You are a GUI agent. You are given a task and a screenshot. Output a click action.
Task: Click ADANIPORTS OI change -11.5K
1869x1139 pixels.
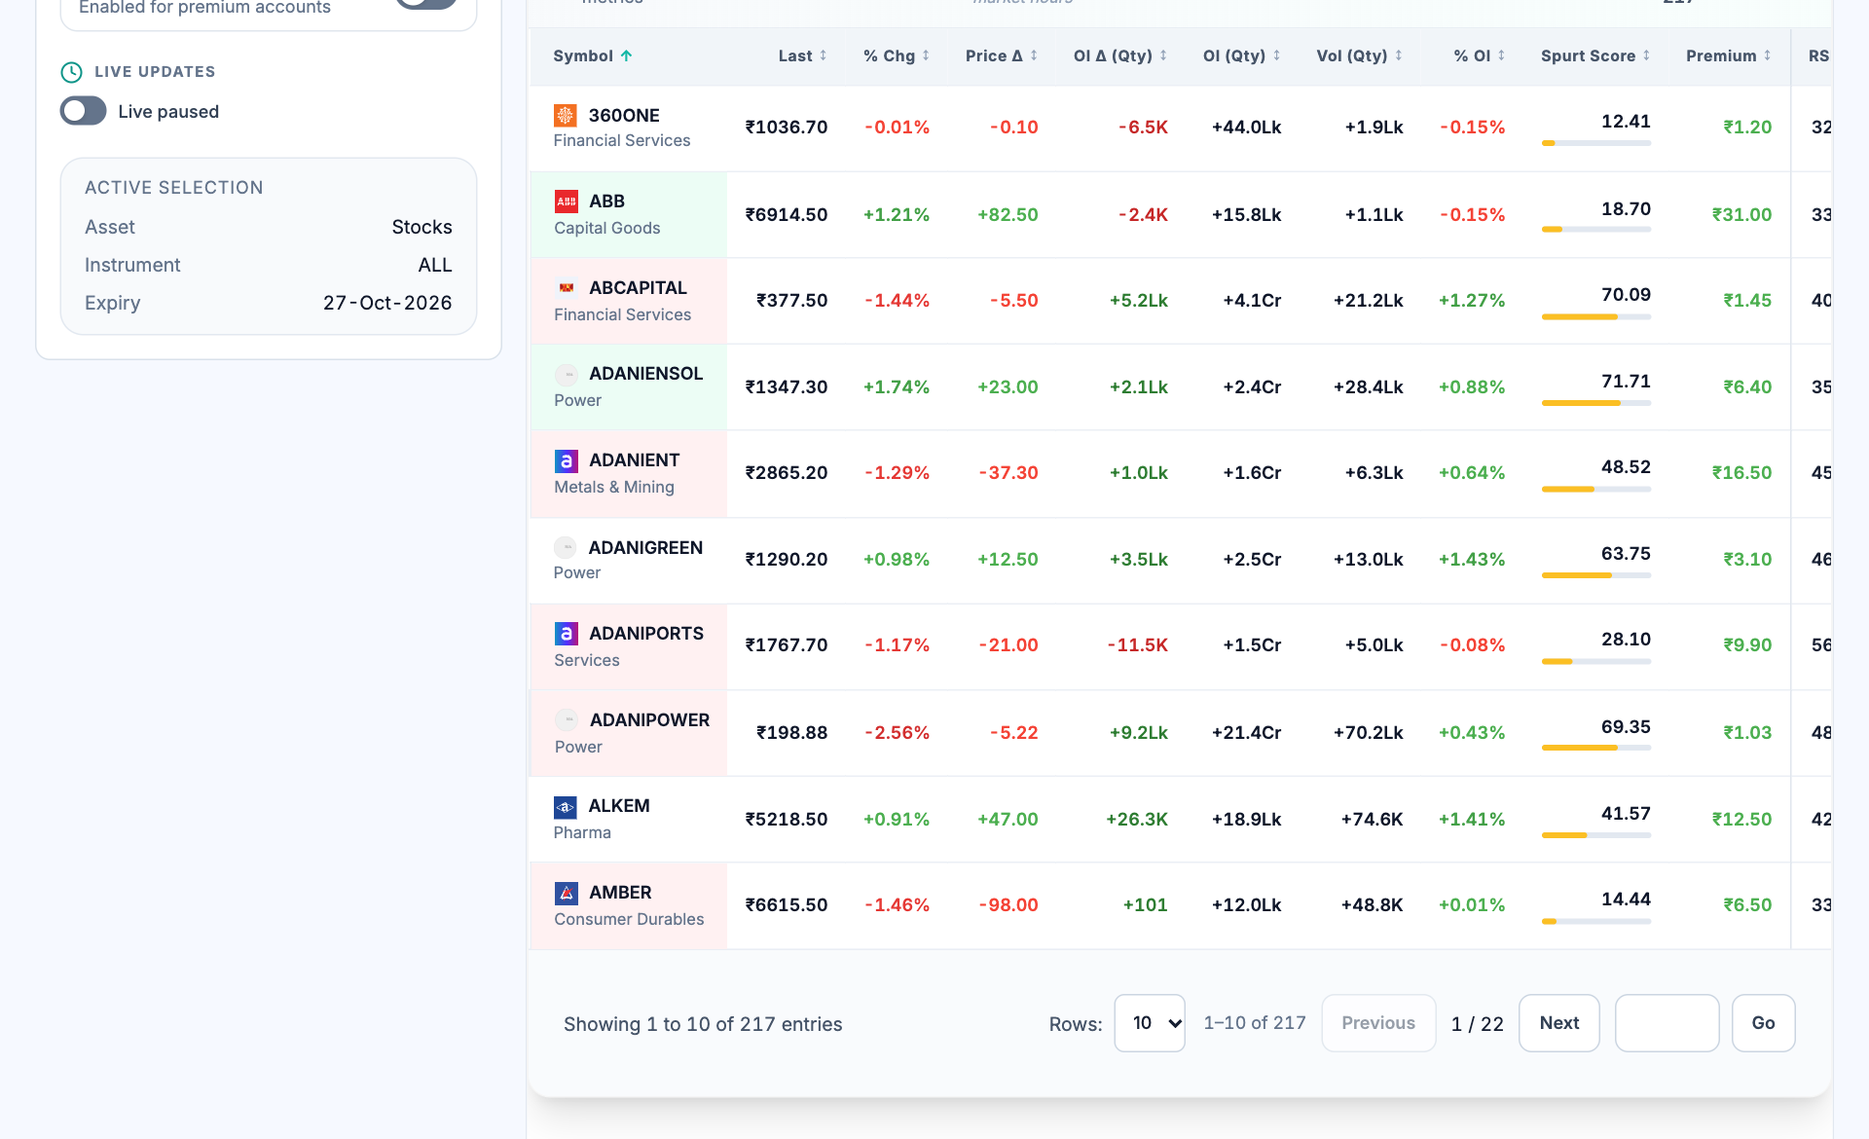pos(1137,644)
